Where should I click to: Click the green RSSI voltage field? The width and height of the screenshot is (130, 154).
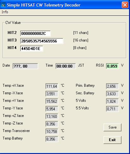coord(112,66)
